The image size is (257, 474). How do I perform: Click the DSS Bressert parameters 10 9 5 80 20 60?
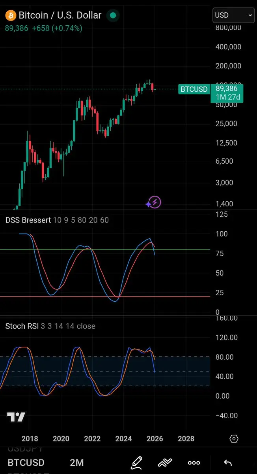tap(81, 220)
